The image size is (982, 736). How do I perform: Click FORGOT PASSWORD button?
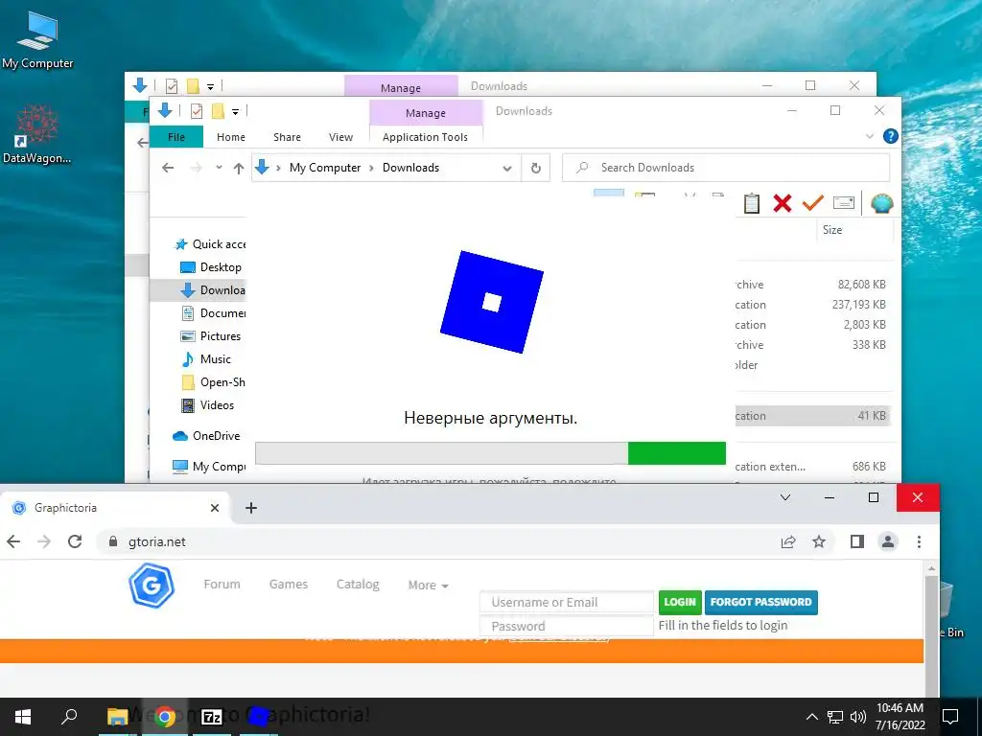coord(760,602)
